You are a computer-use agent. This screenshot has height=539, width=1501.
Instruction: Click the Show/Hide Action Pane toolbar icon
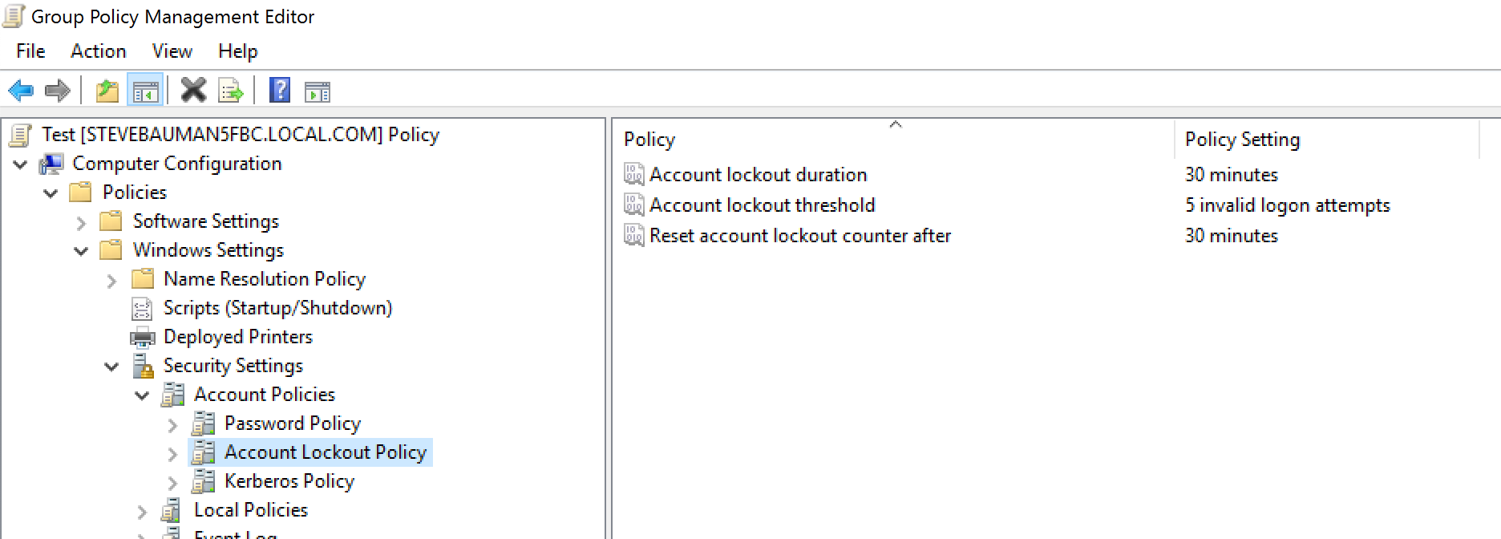pyautogui.click(x=317, y=90)
